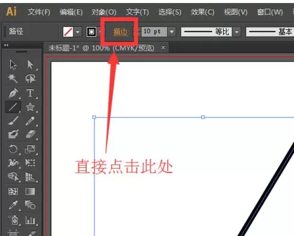The image size is (294, 236).
Task: Open the 文件(F) menu
Action: 39,12
